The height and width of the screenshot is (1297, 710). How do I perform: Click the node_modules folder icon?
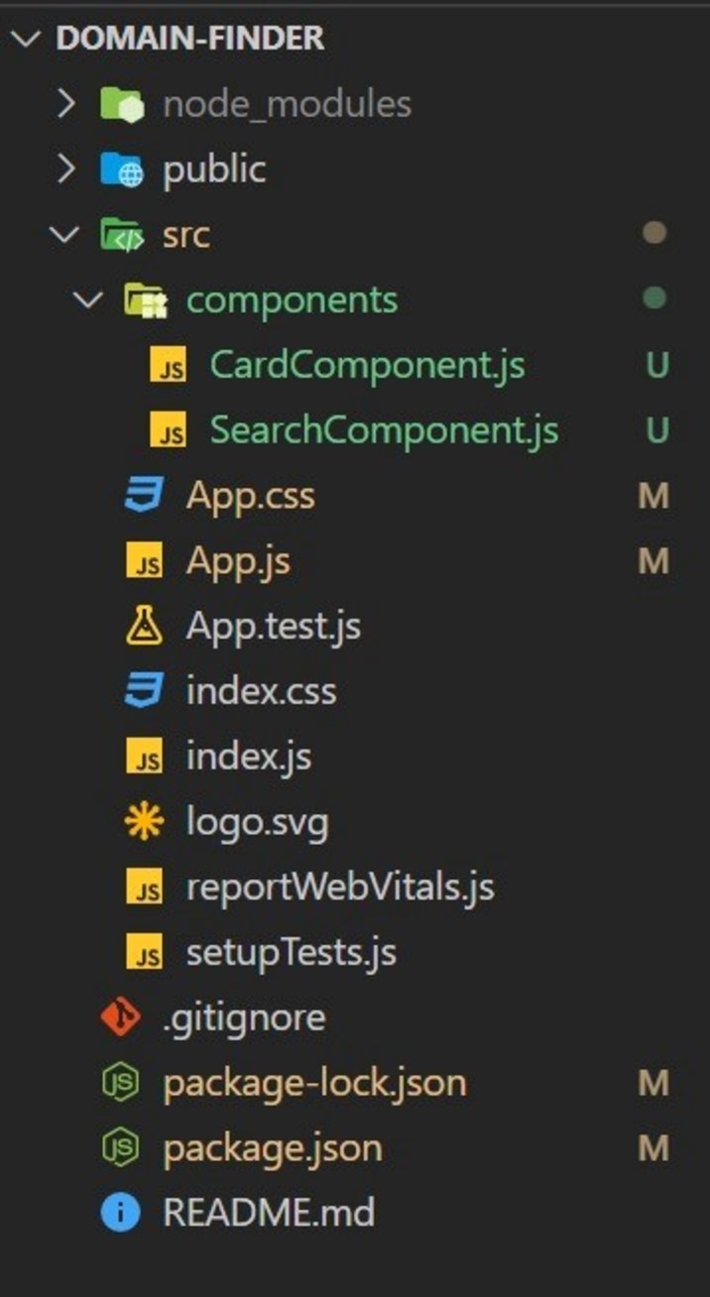[x=122, y=104]
